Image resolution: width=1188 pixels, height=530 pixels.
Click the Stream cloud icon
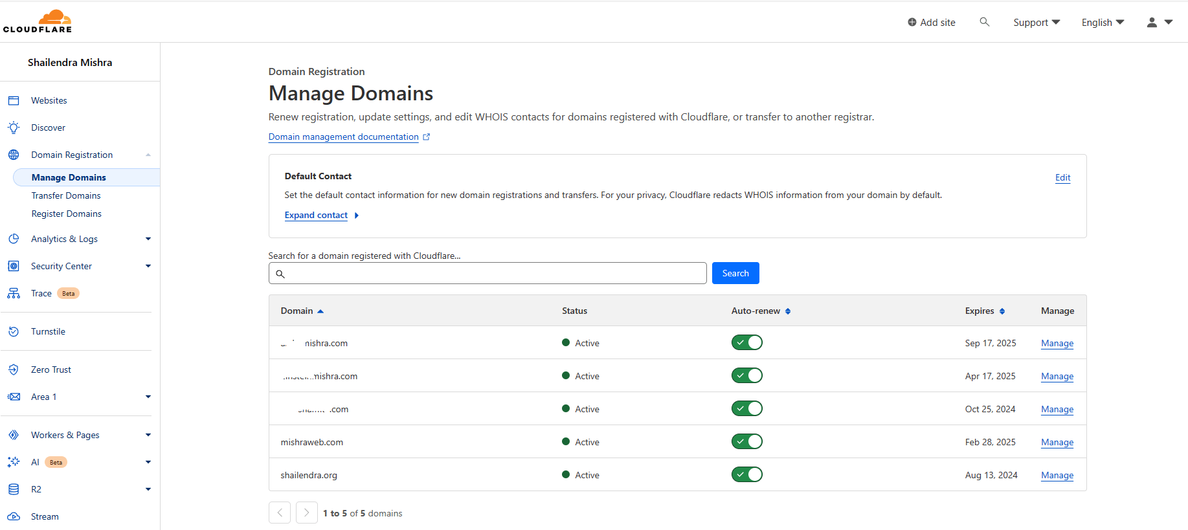(14, 516)
